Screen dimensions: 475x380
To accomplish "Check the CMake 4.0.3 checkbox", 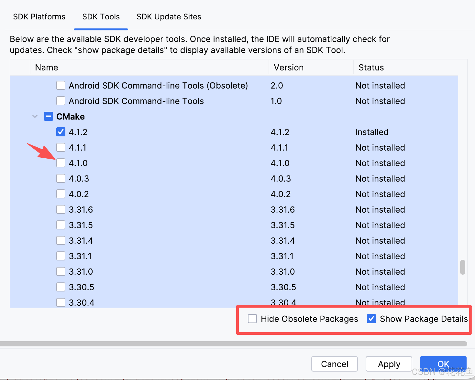I will click(x=61, y=178).
